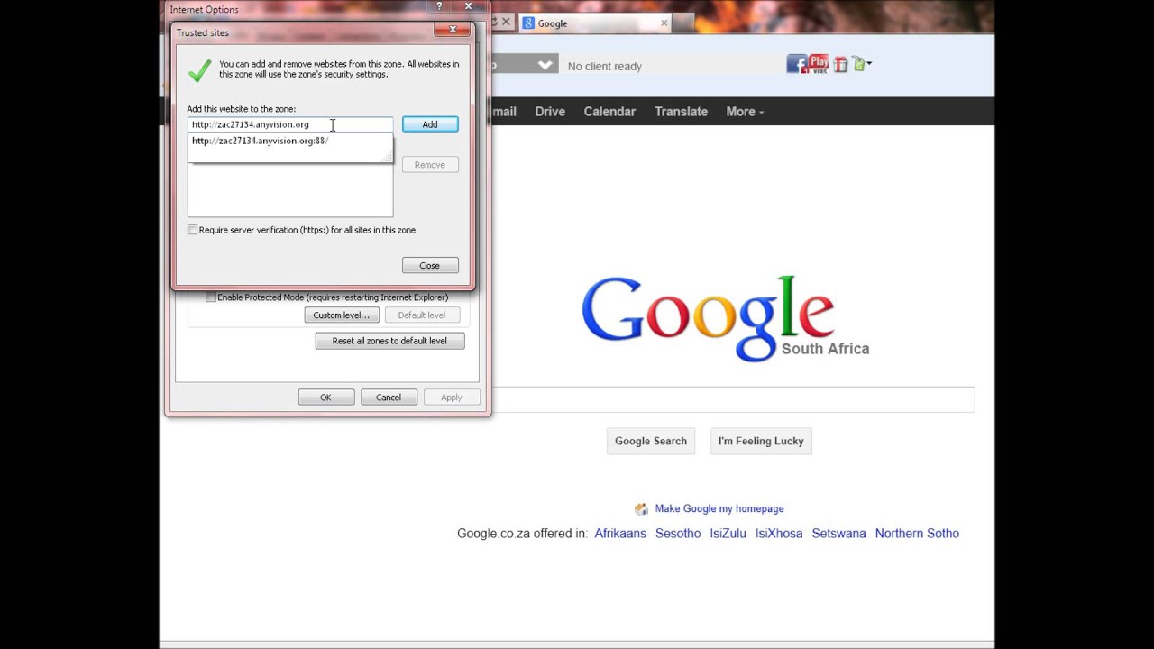Click the Facebook toolbar icon

[796, 64]
